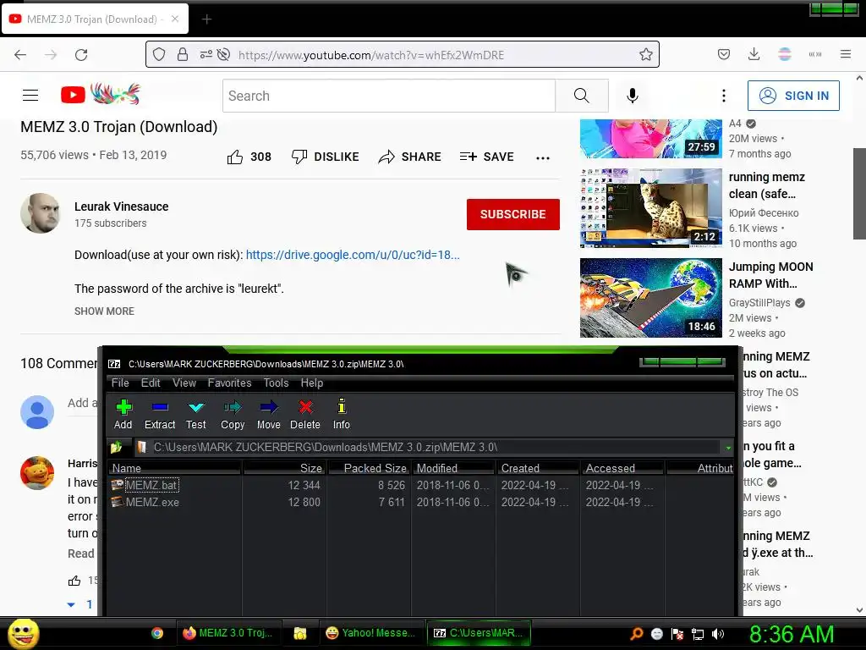Select the MEMZ.bat file row
This screenshot has height=650, width=866.
(419, 485)
